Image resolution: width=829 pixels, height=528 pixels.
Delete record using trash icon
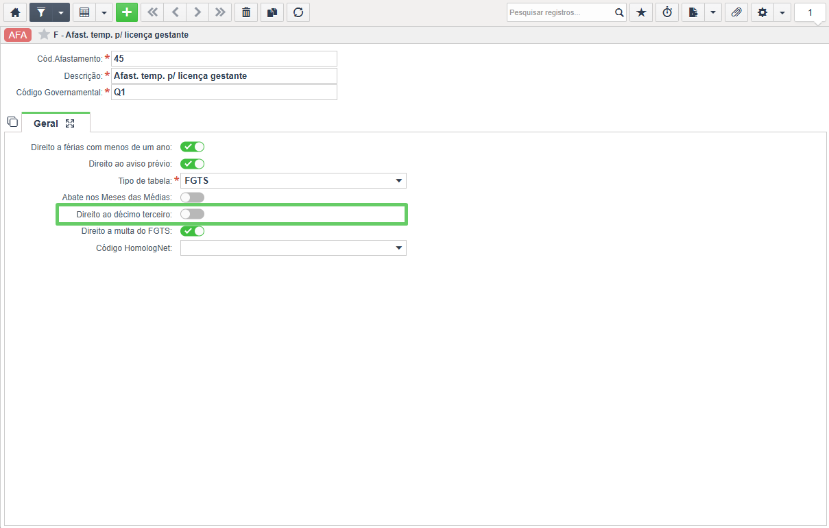[x=246, y=12]
